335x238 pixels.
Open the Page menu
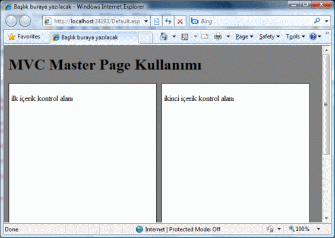click(244, 37)
